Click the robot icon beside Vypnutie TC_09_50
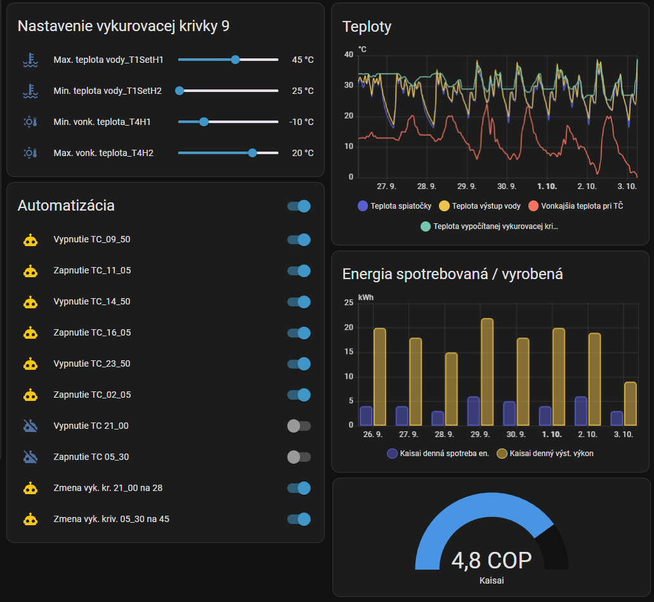Screen dimensions: 654x602 30,240
